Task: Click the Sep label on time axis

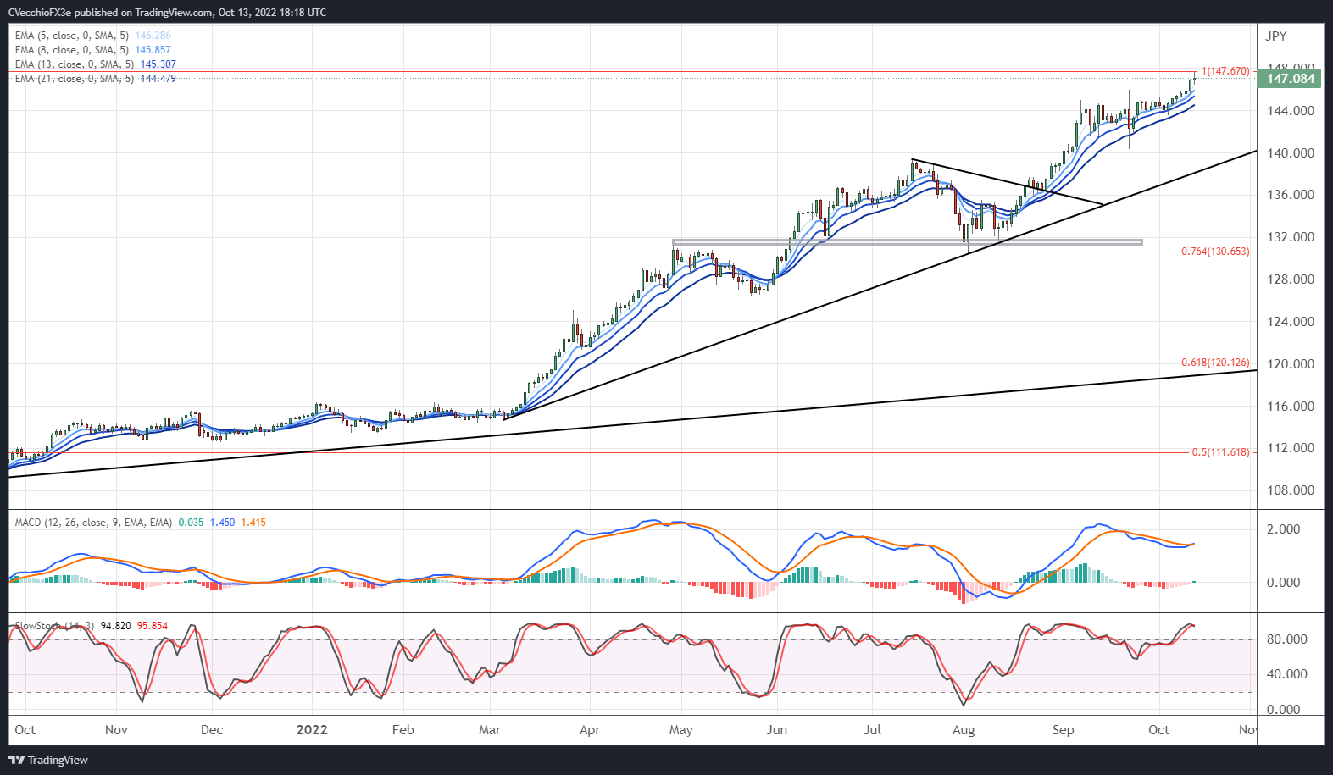Action: click(1064, 730)
